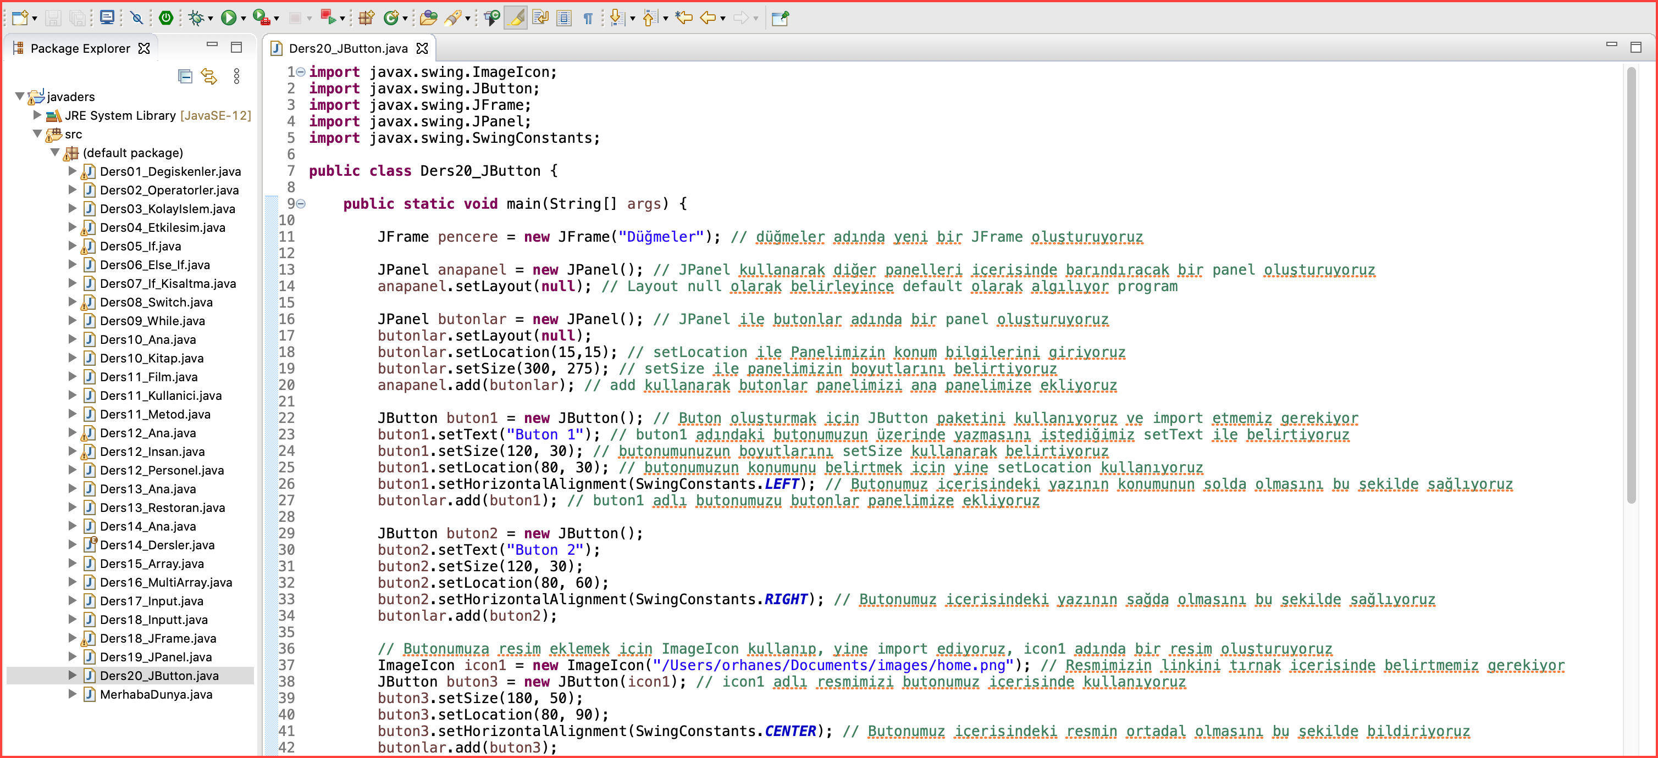
Task: Open the Search dropdown arrow
Action: coord(467,19)
